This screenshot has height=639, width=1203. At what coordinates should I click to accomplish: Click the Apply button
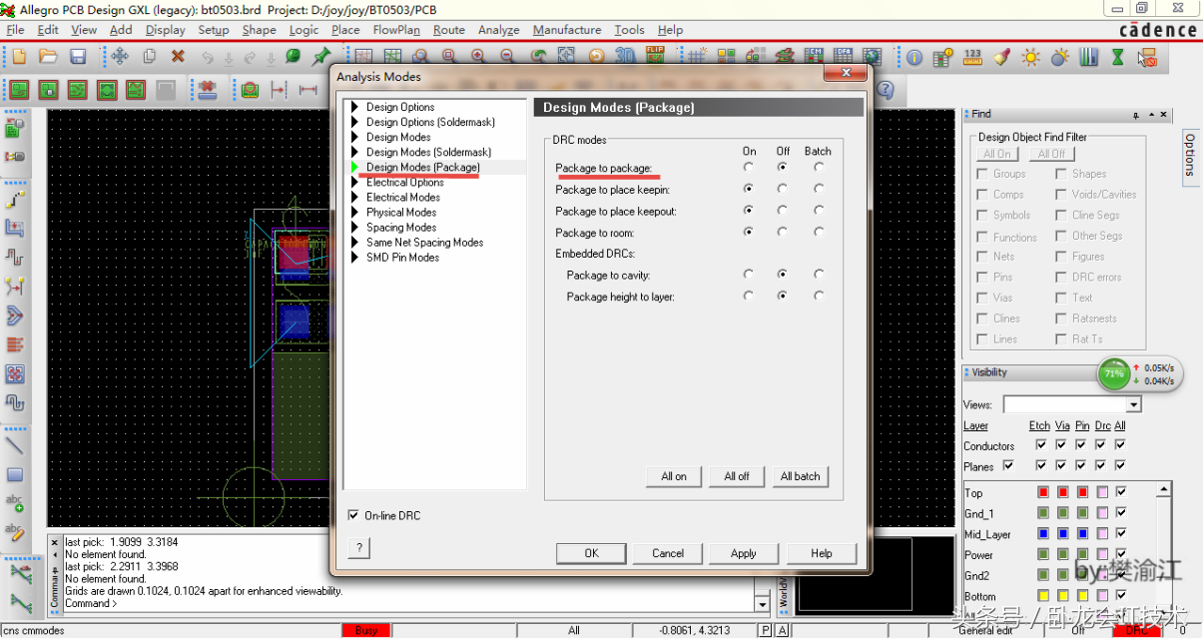click(x=744, y=553)
